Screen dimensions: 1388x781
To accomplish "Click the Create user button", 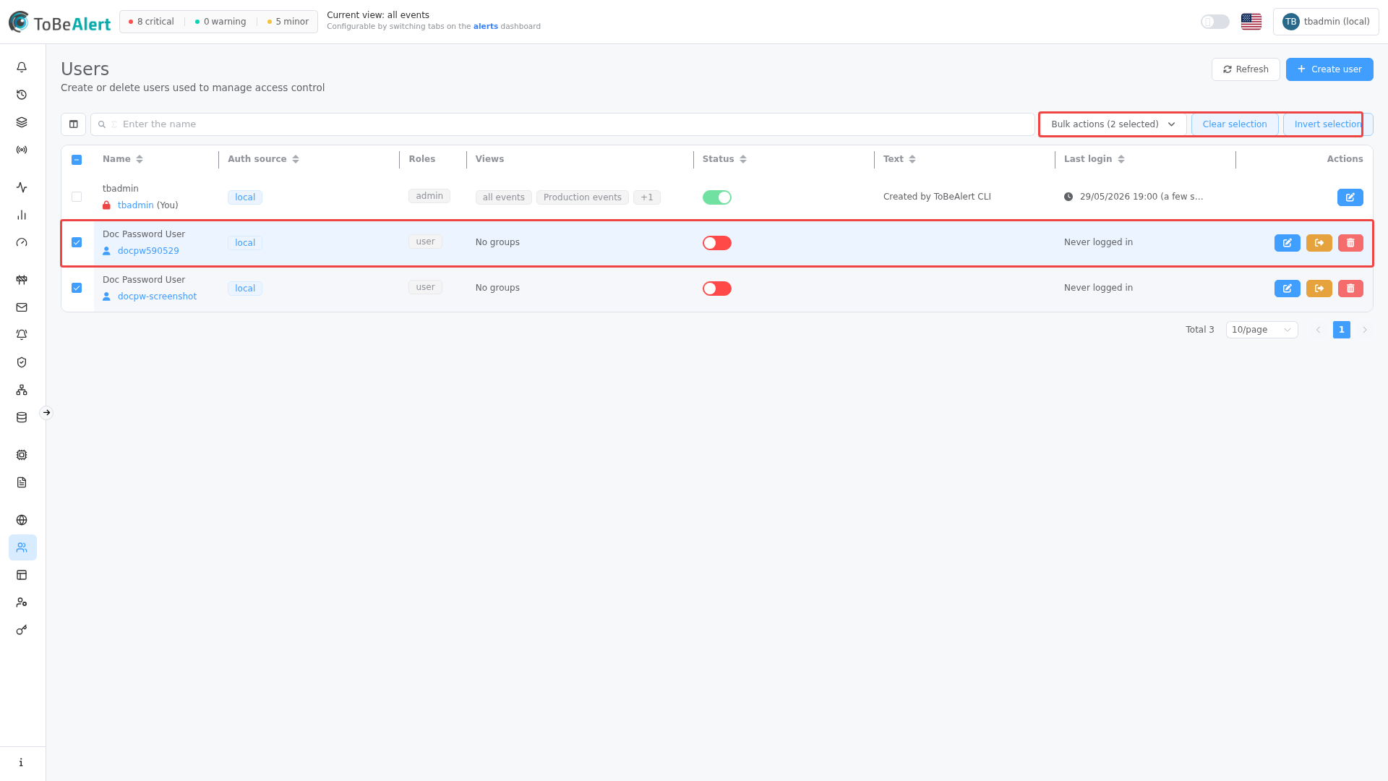I will tap(1329, 69).
